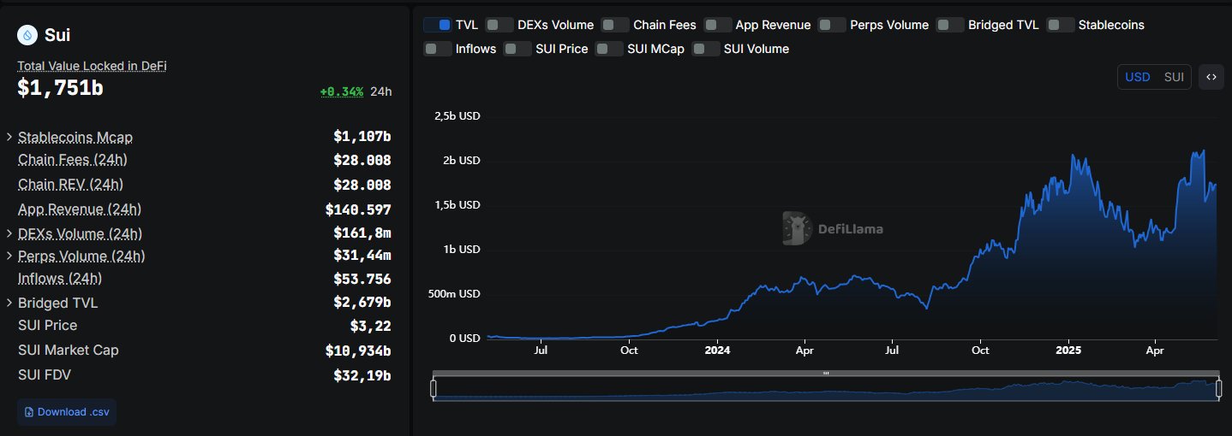Enable the DEXs Volume toggle
Image resolution: width=1232 pixels, height=436 pixels.
click(499, 25)
